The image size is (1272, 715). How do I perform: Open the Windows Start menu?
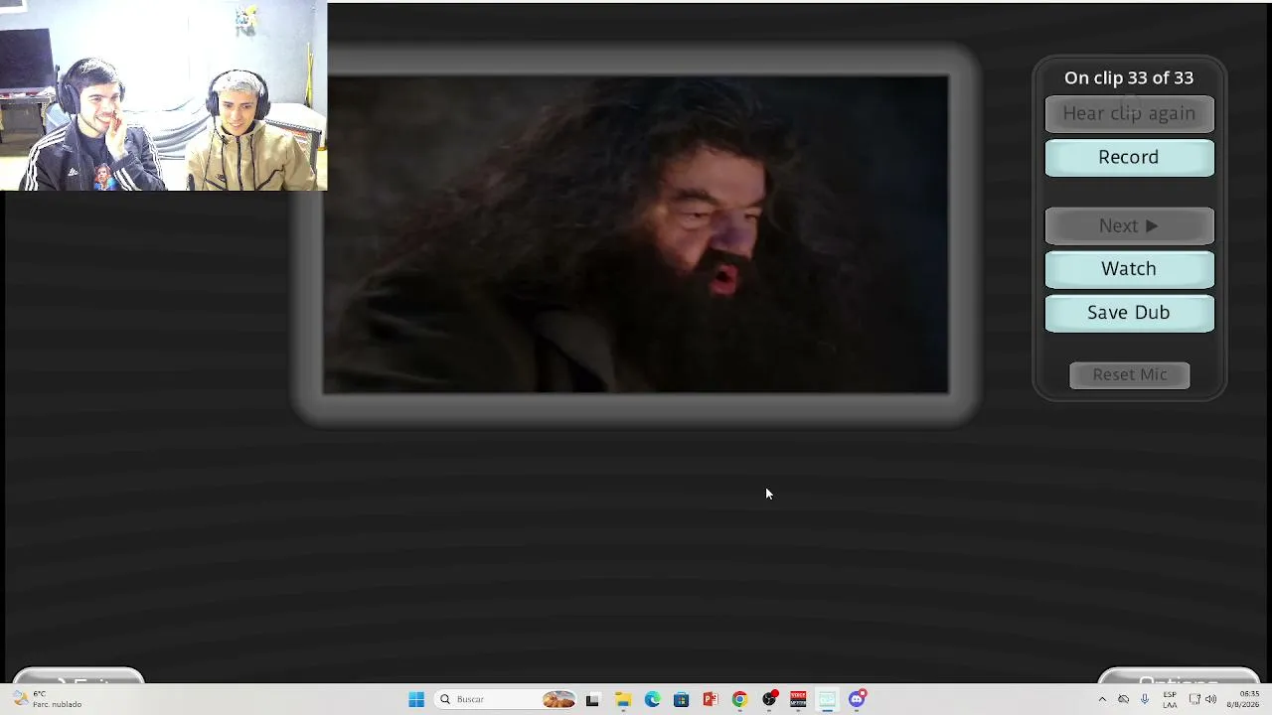click(416, 699)
